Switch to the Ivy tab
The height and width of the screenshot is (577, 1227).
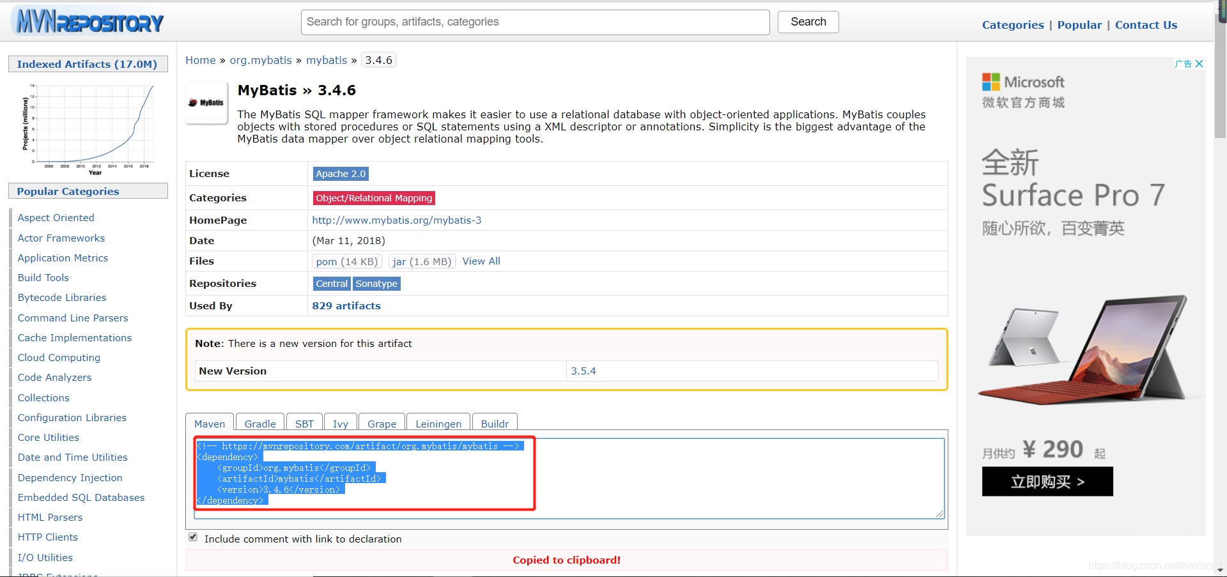pos(341,423)
